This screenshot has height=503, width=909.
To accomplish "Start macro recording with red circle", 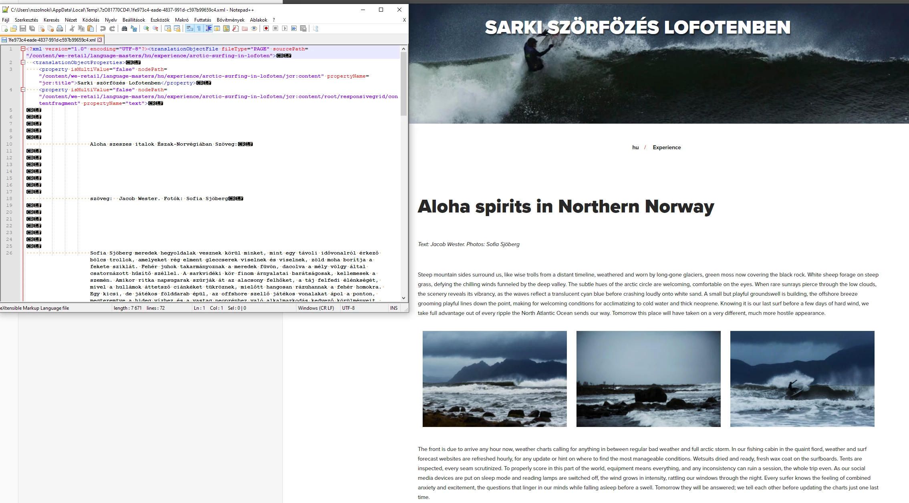I will [266, 28].
